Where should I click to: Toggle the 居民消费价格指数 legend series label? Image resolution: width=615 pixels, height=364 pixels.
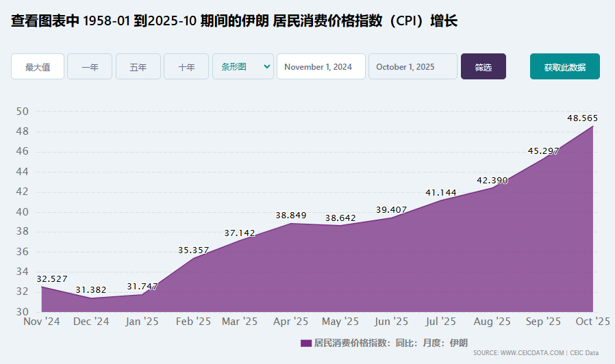(390, 343)
